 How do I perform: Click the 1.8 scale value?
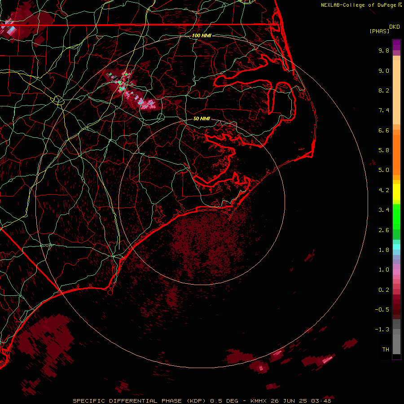(x=384, y=250)
